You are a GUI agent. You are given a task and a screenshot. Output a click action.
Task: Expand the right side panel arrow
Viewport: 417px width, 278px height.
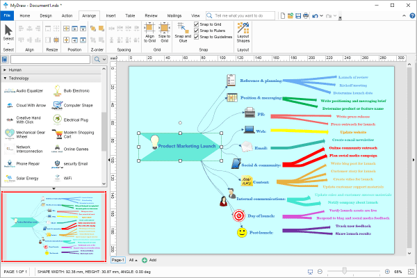(x=414, y=160)
